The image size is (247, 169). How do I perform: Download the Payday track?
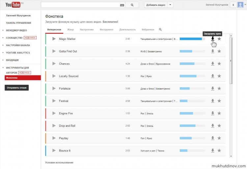213,138
